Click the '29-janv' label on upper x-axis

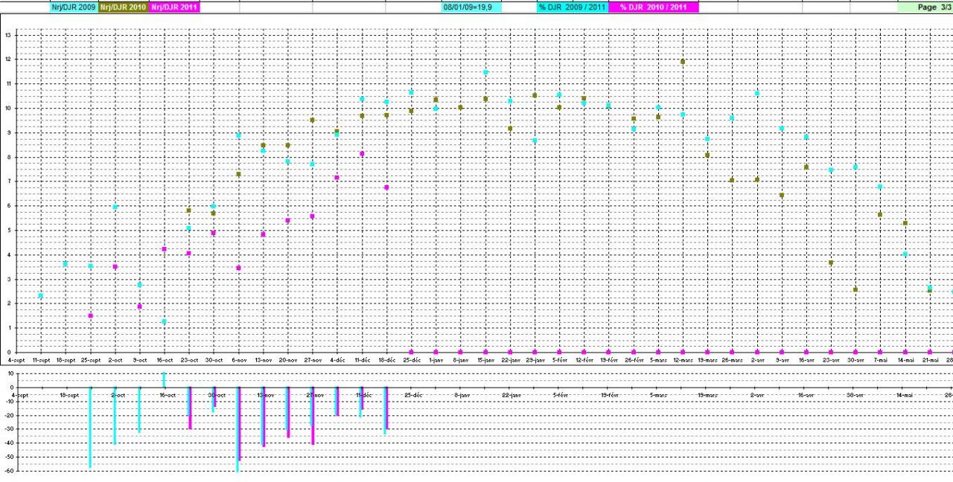pyautogui.click(x=535, y=359)
